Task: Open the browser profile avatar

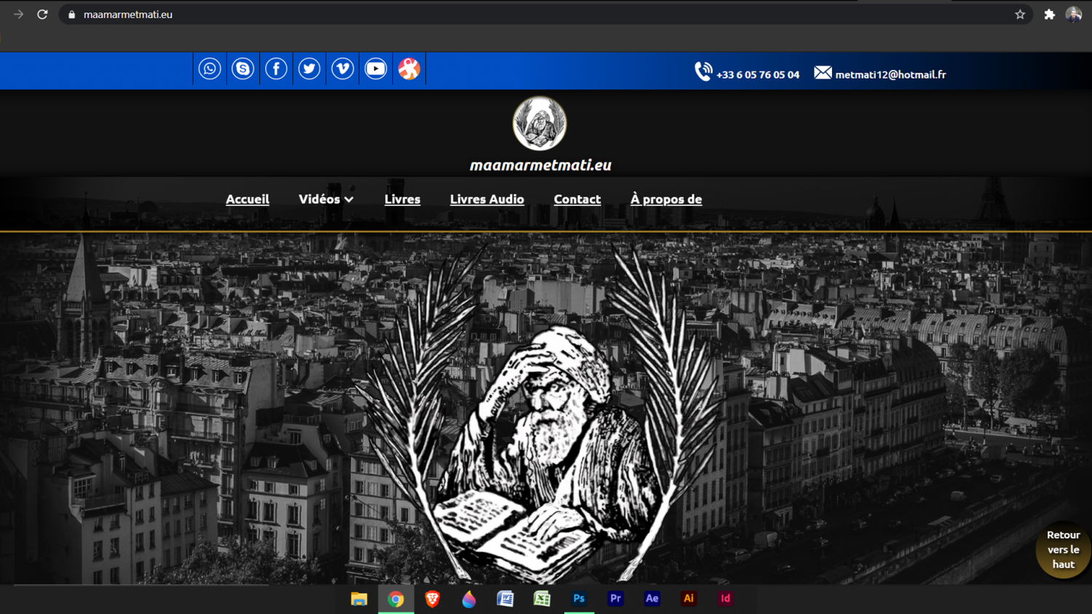Action: [x=1074, y=15]
